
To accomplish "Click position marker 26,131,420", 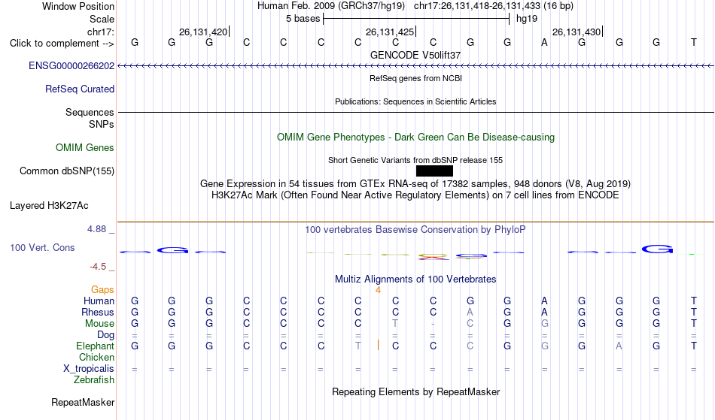I will 203,32.
